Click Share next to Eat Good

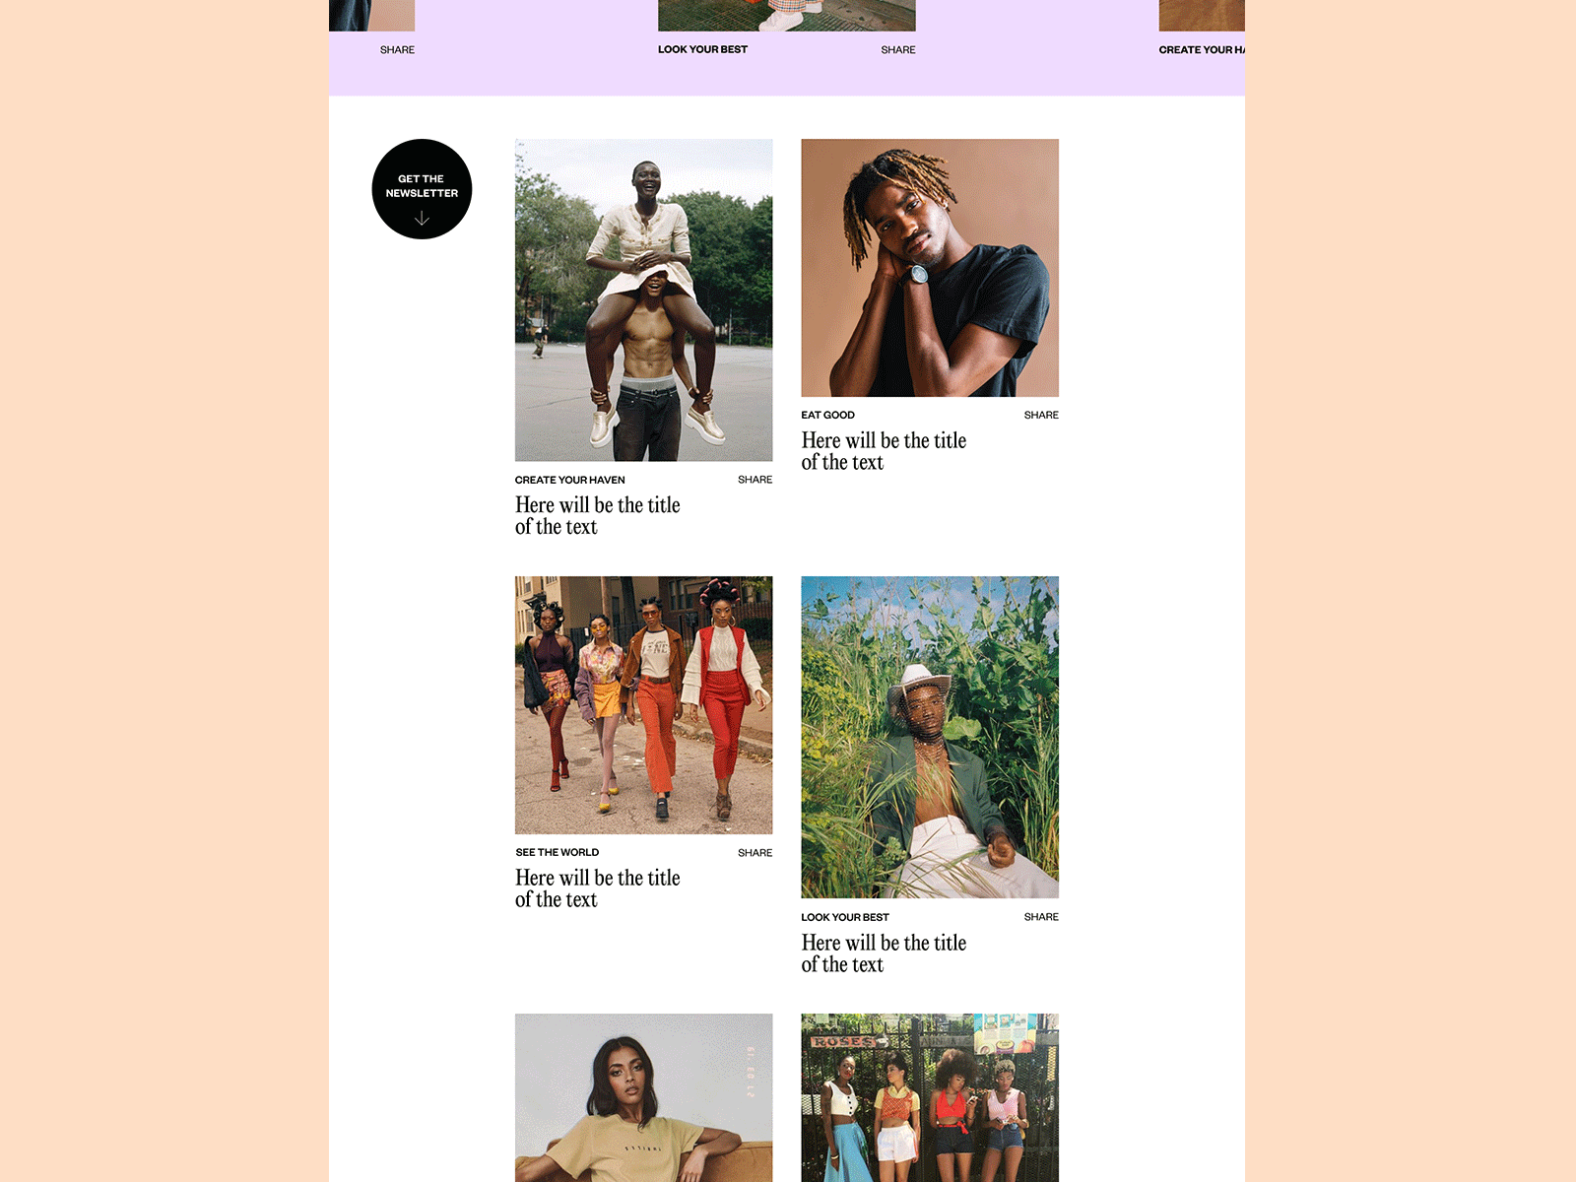1041,415
